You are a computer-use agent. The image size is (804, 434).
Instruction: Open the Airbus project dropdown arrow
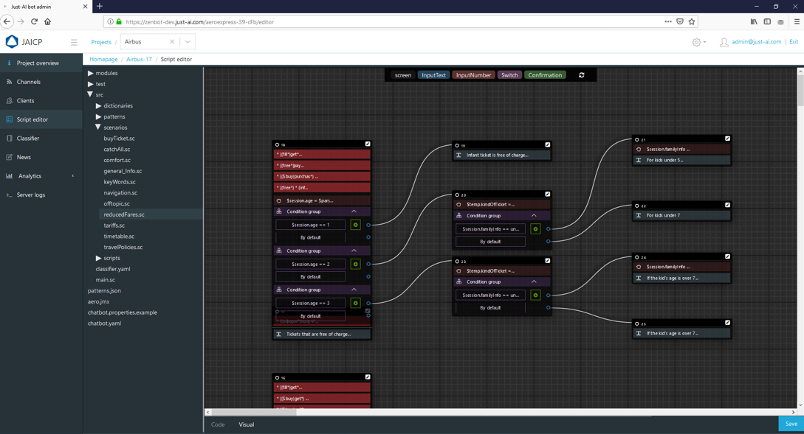coord(188,42)
